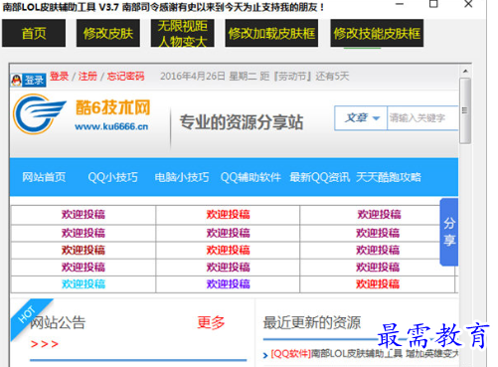Click the blue 分享 side tab
The image size is (498, 367).
point(449,232)
